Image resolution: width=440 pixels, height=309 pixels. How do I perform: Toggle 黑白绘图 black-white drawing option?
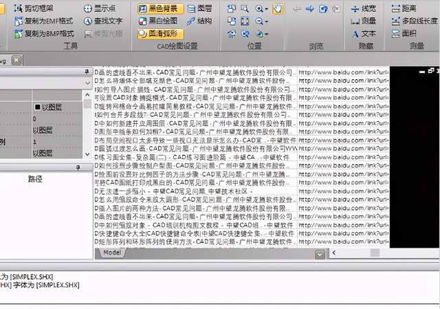(x=158, y=21)
